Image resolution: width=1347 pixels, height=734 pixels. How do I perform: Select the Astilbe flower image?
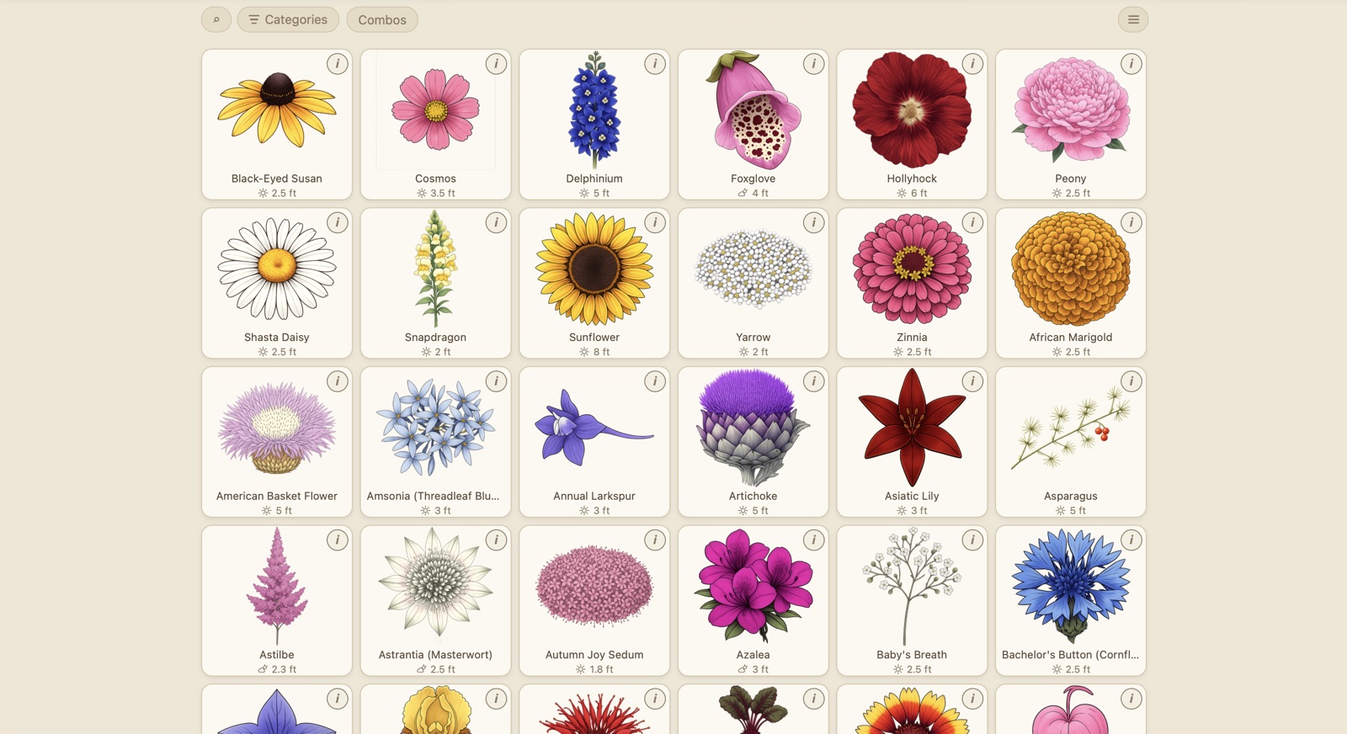point(277,586)
